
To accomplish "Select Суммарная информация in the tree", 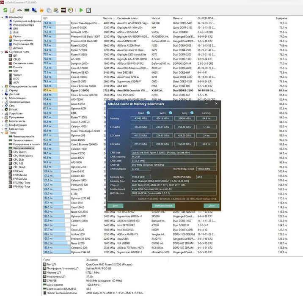I will click(27, 21).
